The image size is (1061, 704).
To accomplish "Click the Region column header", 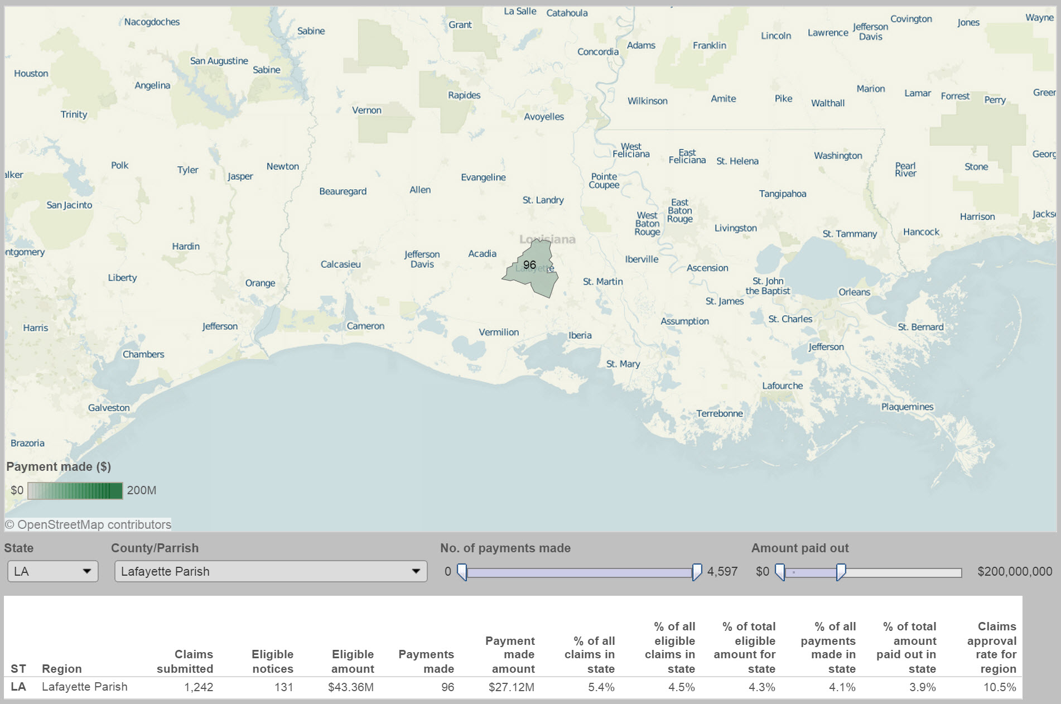I will pos(62,668).
